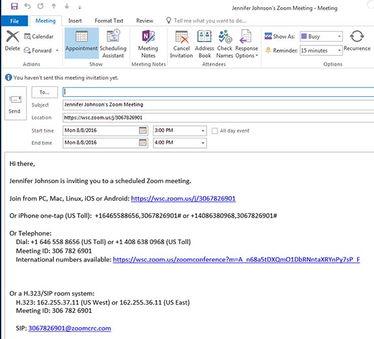Open the Start time calendar picker

143,131
